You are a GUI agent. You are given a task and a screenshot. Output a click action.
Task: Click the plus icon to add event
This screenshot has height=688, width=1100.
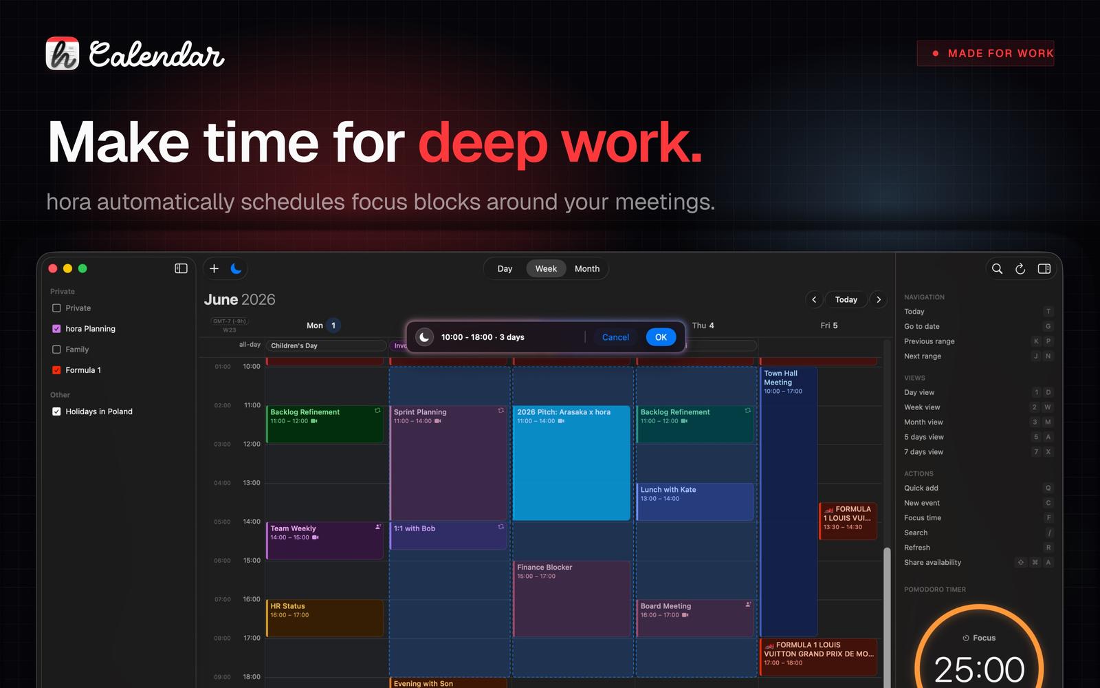click(214, 268)
